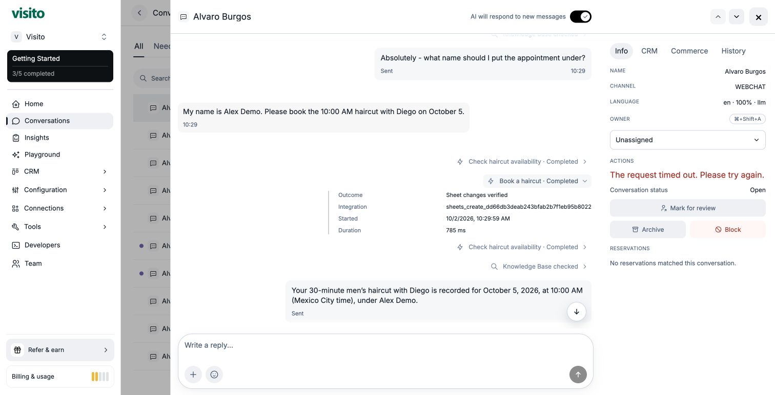Expand the Configuration sidebar section

point(60,190)
